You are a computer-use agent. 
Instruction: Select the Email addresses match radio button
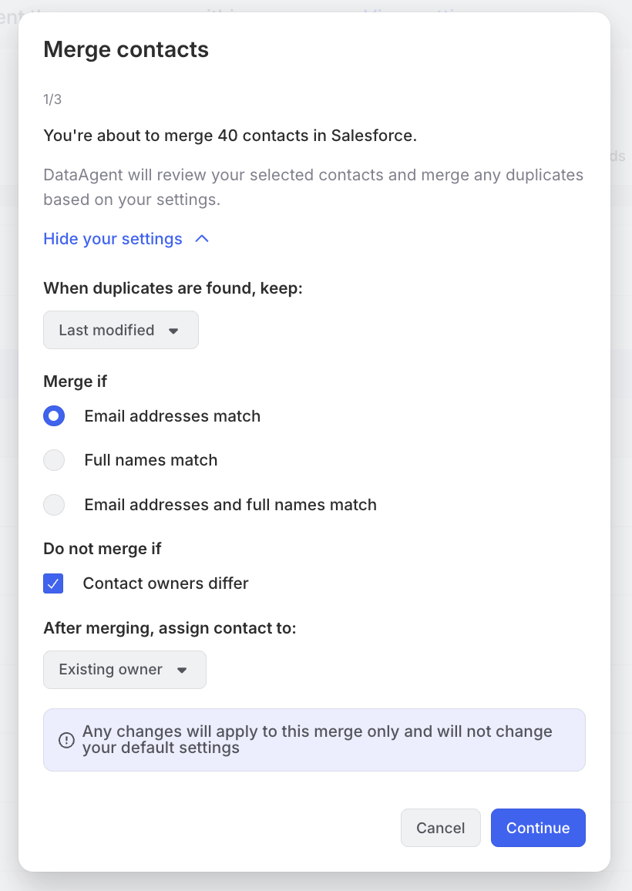pyautogui.click(x=54, y=416)
